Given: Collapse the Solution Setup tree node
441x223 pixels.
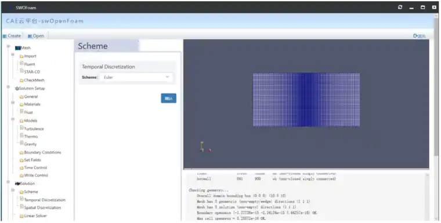Looking at the screenshot, I should pos(8,87).
